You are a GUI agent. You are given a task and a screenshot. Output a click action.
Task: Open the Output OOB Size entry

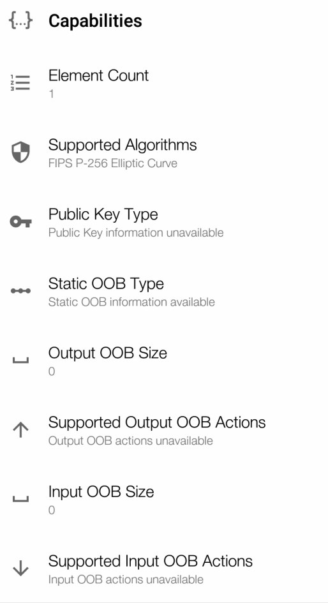click(x=164, y=361)
